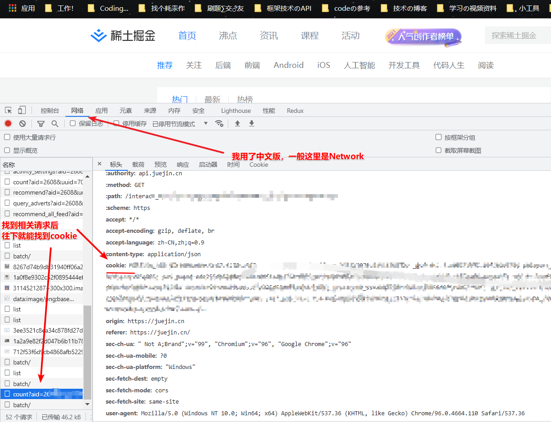Check 显示概览 option
Image resolution: width=551 pixels, height=422 pixels.
point(7,150)
